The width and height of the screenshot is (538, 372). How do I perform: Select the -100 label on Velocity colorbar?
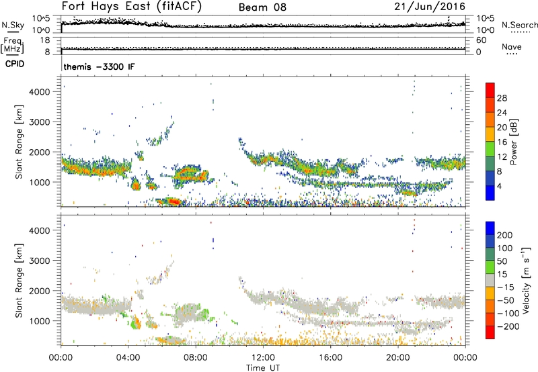[x=508, y=314]
